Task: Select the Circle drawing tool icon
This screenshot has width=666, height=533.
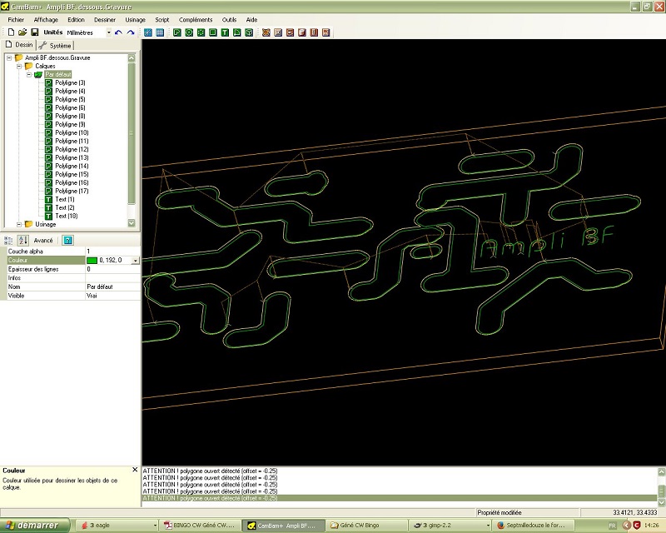Action: point(189,32)
